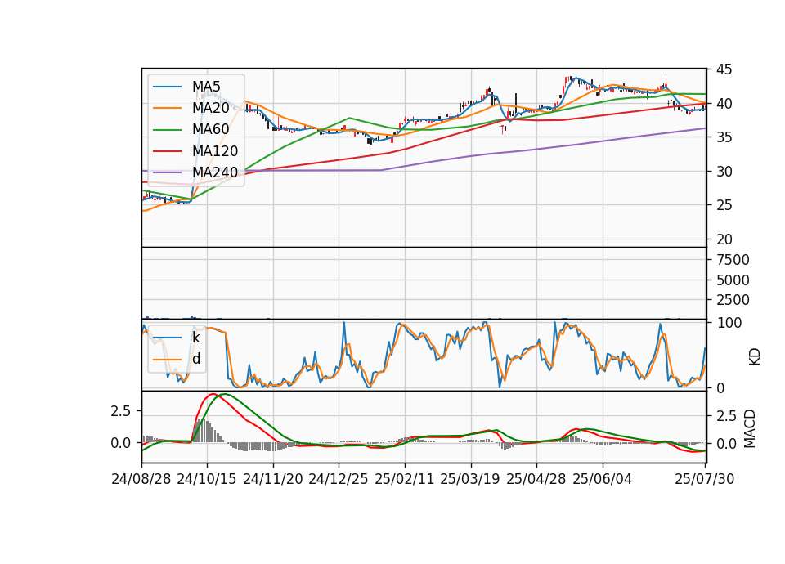This screenshot has width=785, height=564.
Task: Click the 24/12/25 date label
Action: tap(338, 479)
